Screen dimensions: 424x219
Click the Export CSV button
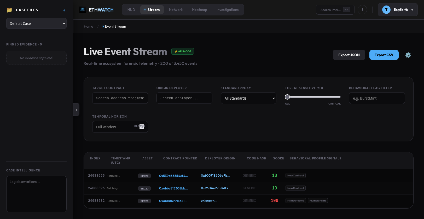point(384,55)
